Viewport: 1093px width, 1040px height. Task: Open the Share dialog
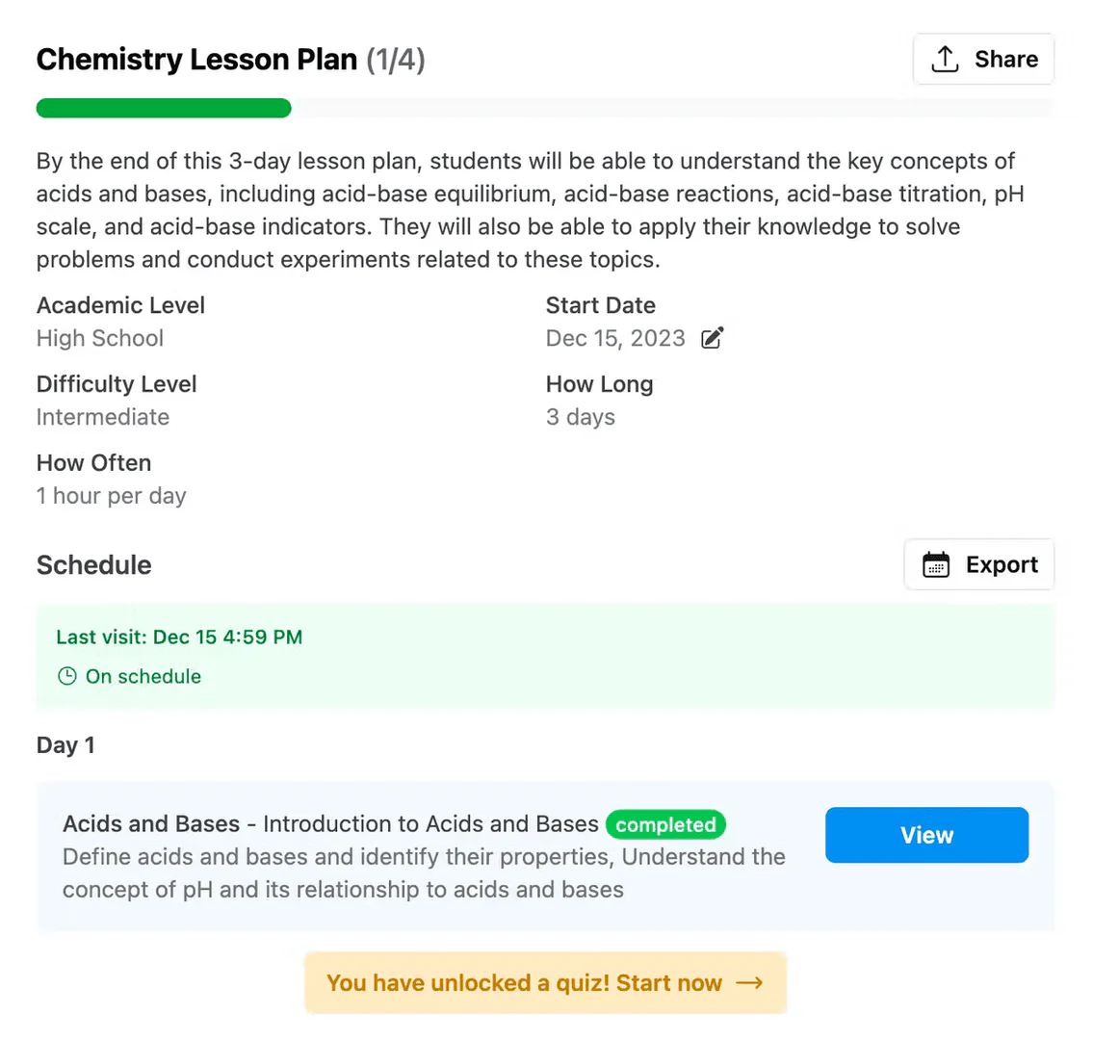[983, 58]
